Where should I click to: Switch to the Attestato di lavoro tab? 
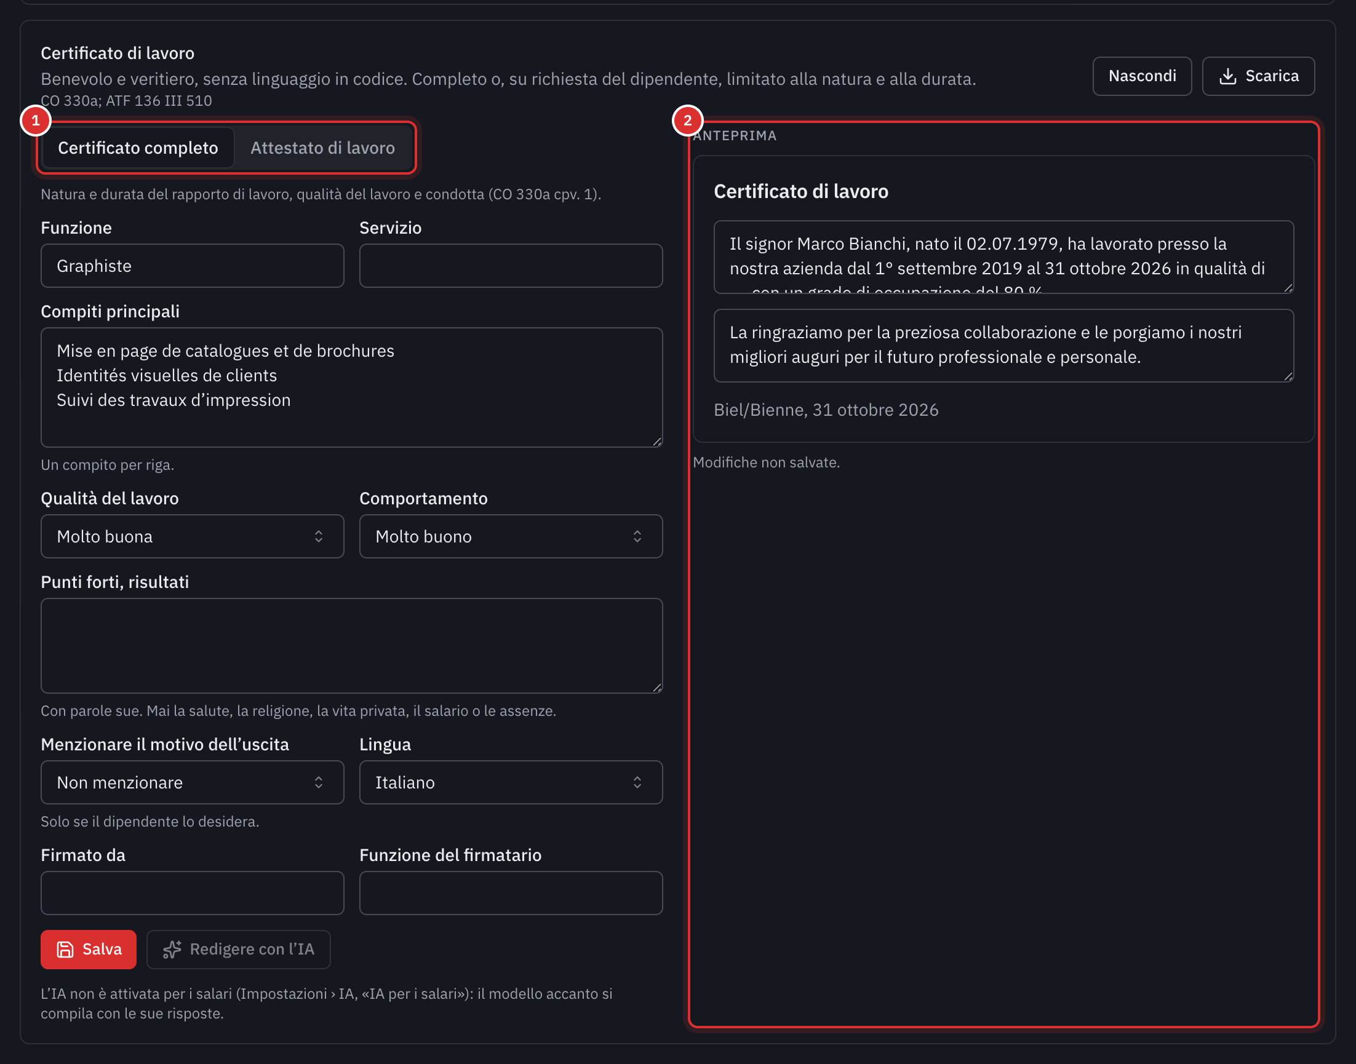click(322, 148)
